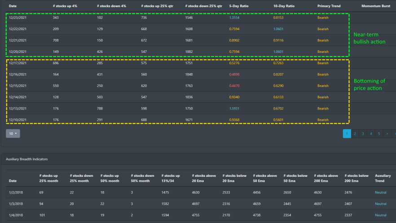Viewport: 396px width, 223px height.
Task: Click the 10-Day Ratio column header
Action: (284, 6)
